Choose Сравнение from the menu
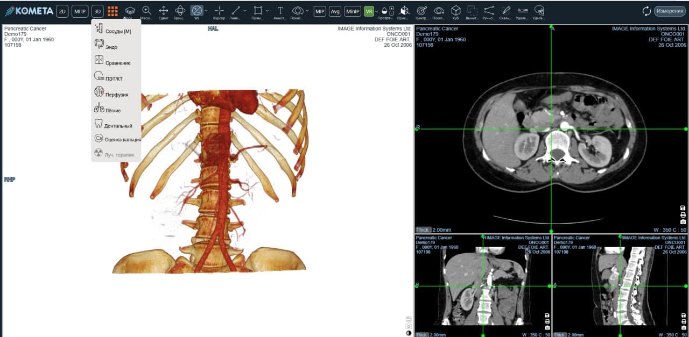689x337 pixels. [116, 62]
